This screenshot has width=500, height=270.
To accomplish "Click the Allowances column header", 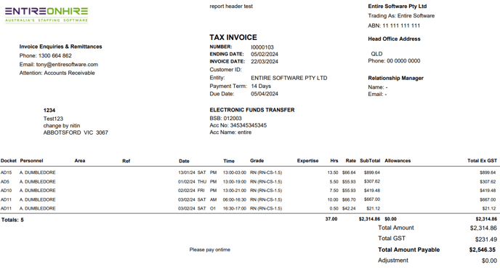I will pyautogui.click(x=398, y=161).
